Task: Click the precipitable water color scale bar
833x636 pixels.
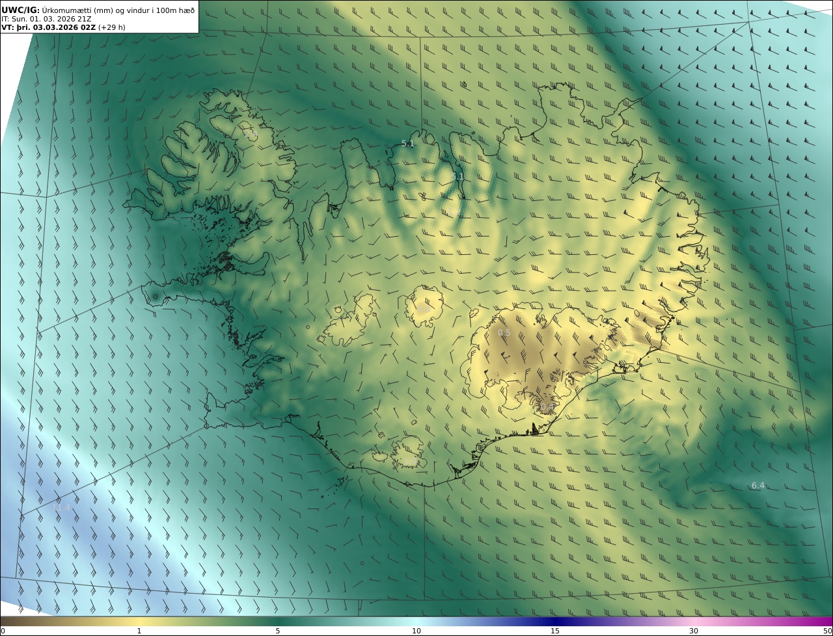Action: (416, 621)
